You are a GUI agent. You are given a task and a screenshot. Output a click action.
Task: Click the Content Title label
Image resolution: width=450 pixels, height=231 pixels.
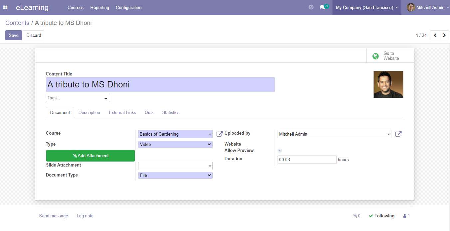click(59, 74)
